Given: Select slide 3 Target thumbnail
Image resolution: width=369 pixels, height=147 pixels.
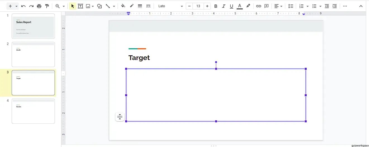Looking at the screenshot, I should tap(33, 83).
